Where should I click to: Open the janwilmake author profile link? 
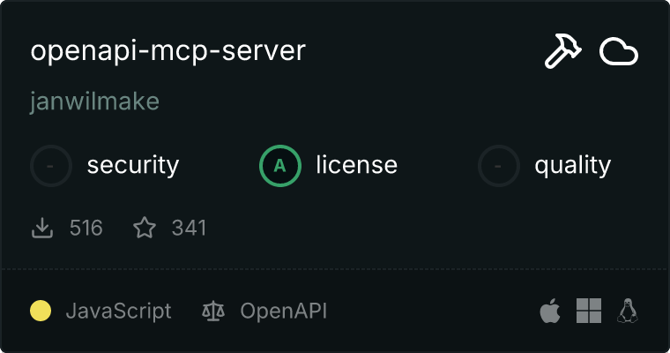[94, 101]
